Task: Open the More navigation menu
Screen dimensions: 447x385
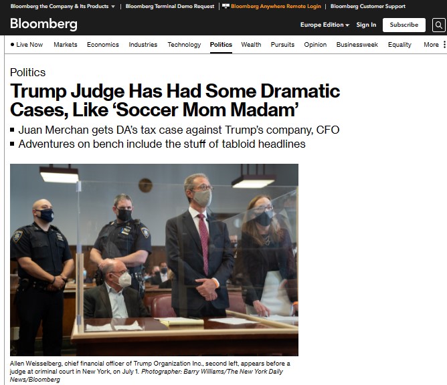Action: coord(431,44)
